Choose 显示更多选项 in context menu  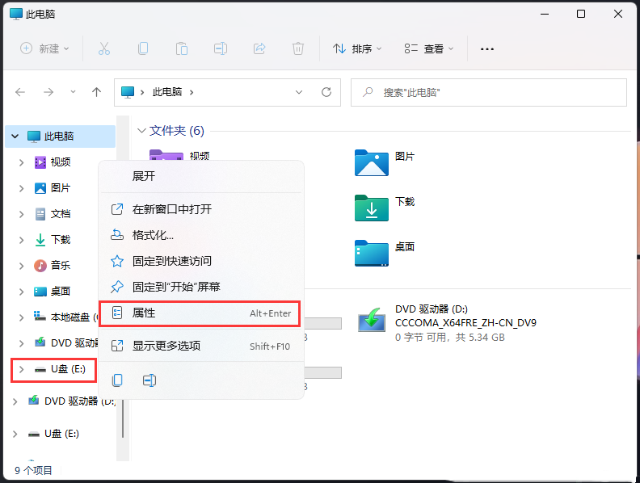tap(201, 346)
